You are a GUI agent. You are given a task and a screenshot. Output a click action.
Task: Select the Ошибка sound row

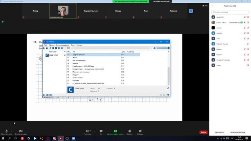click(x=103, y=81)
